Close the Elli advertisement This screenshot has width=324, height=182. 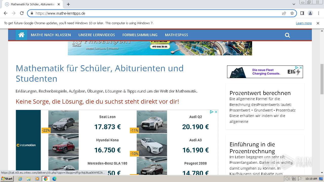pyautogui.click(x=301, y=67)
